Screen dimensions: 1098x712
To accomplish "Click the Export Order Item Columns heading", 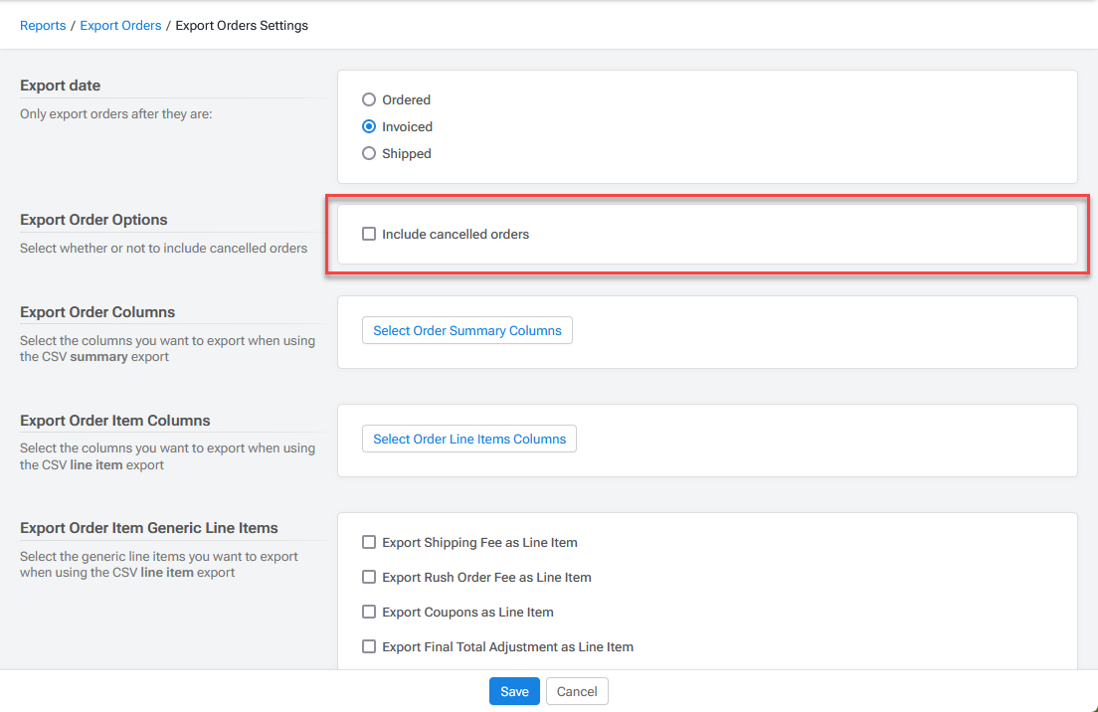I will pos(114,421).
